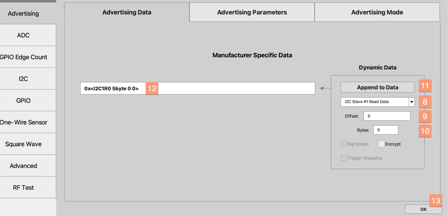Screen dimensions: 447x216
Task: Click the Offset input field
Action: tap(388, 116)
